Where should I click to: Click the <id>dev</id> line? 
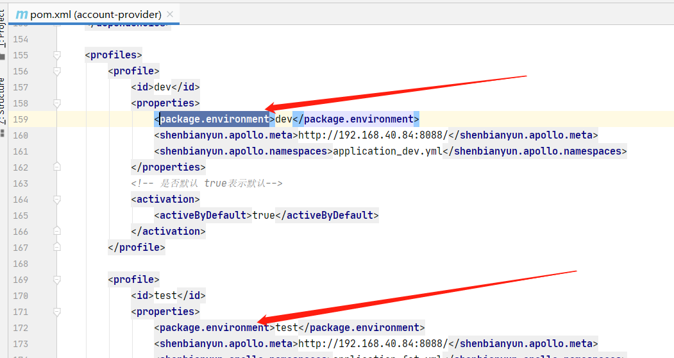pyautogui.click(x=165, y=87)
